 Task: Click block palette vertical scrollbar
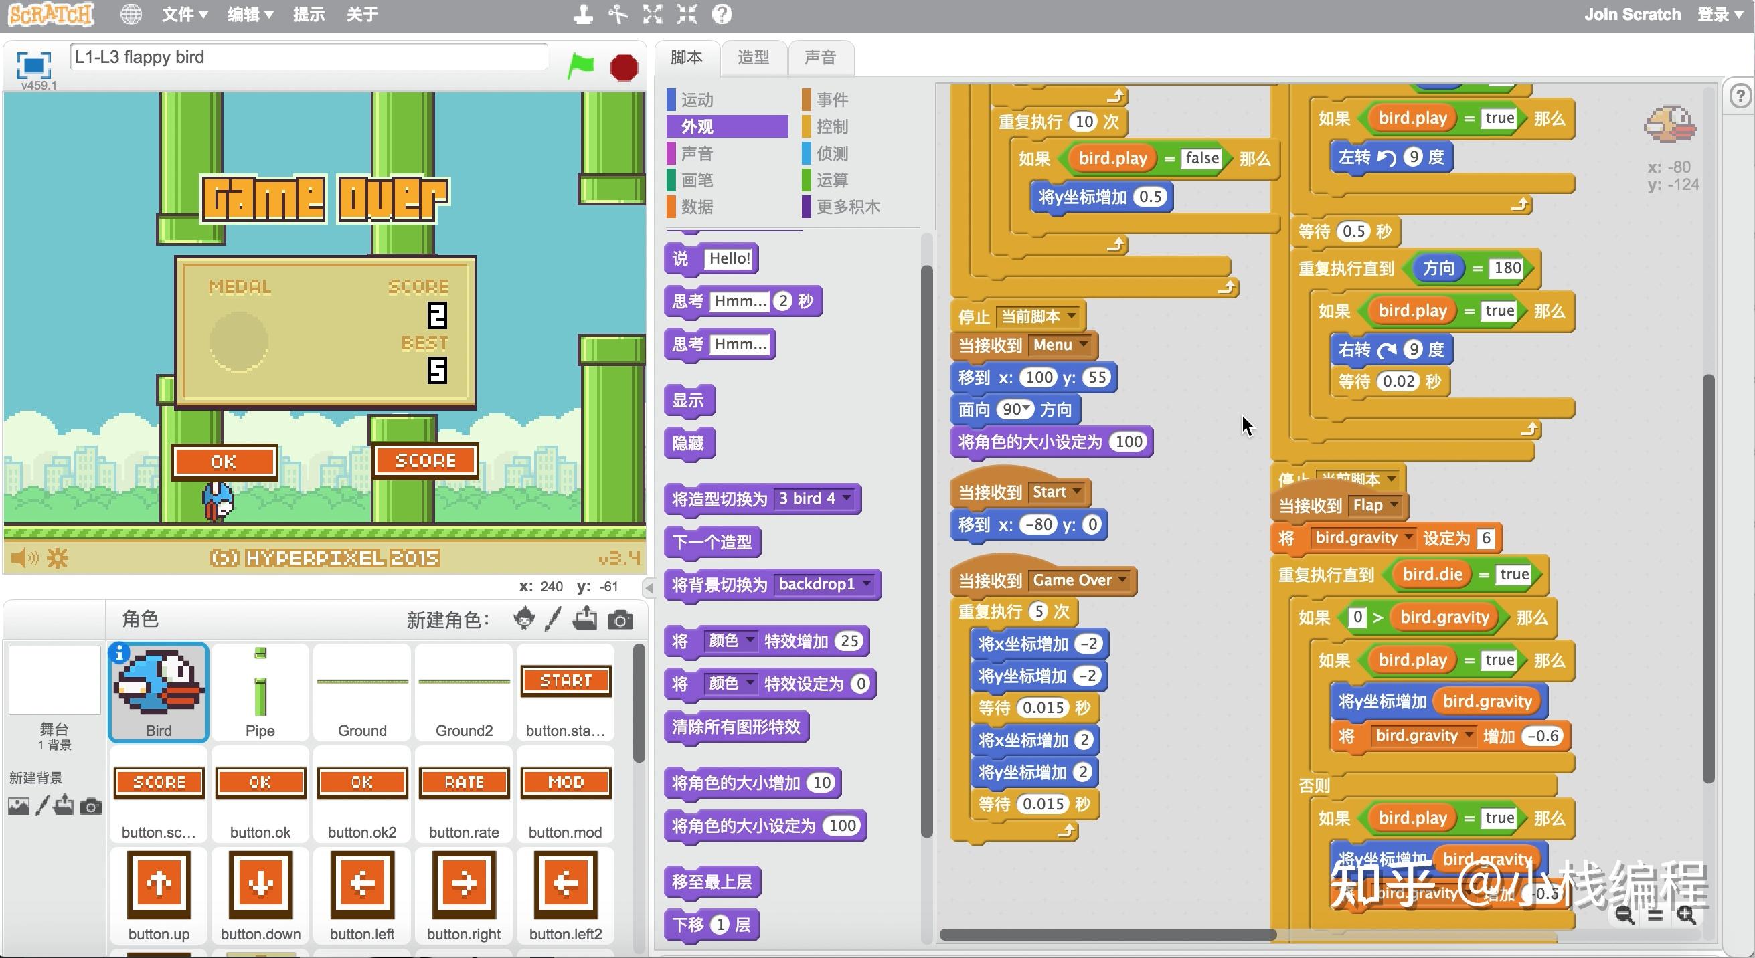[926, 551]
